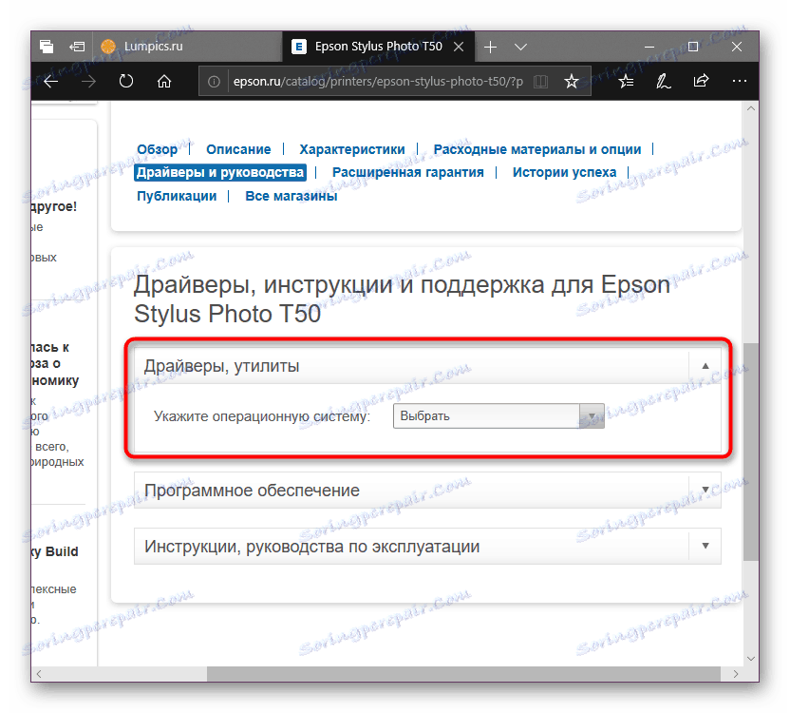This screenshot has width=790, height=713.
Task: Add page to favorites star
Action: point(572,81)
